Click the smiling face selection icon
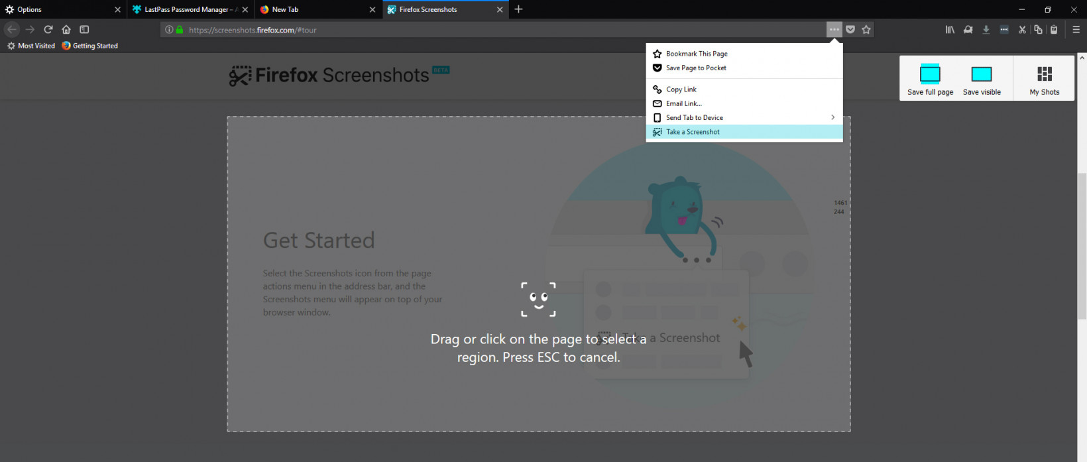This screenshot has width=1087, height=462. (538, 300)
